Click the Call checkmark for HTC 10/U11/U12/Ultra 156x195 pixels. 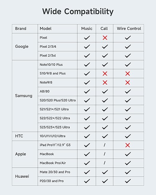[105, 136]
